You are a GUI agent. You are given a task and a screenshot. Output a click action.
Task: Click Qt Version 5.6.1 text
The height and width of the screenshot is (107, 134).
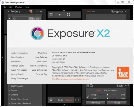tap(59, 56)
